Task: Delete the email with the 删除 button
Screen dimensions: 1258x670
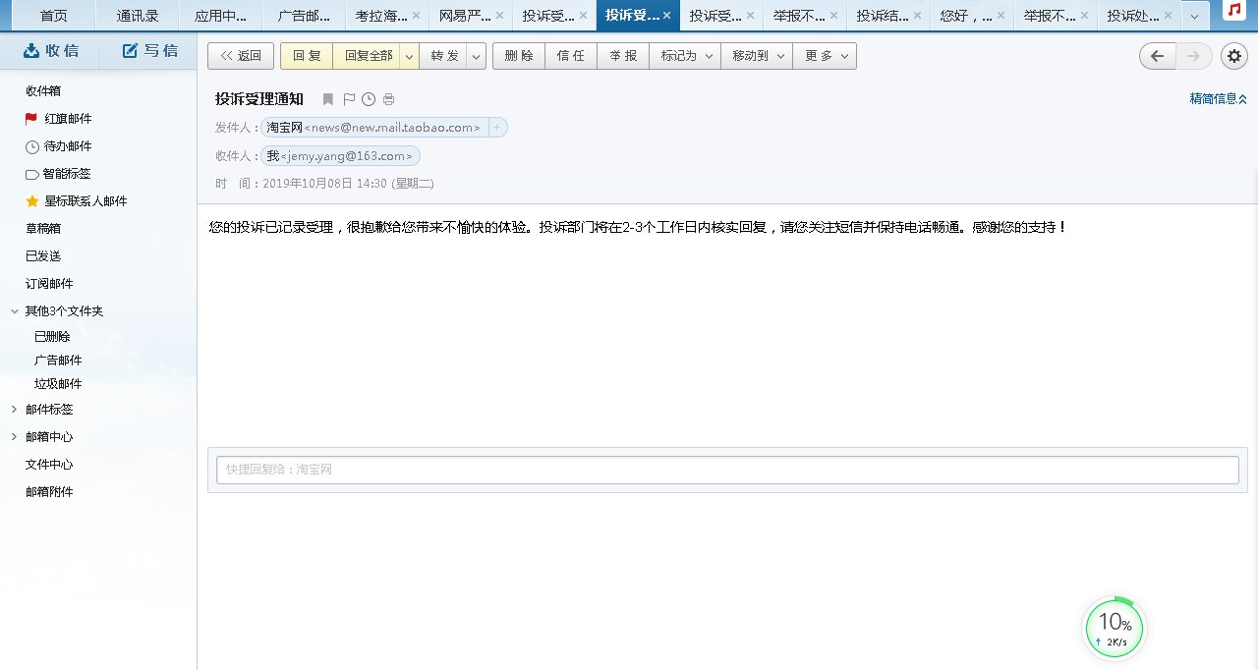Action: pyautogui.click(x=519, y=56)
